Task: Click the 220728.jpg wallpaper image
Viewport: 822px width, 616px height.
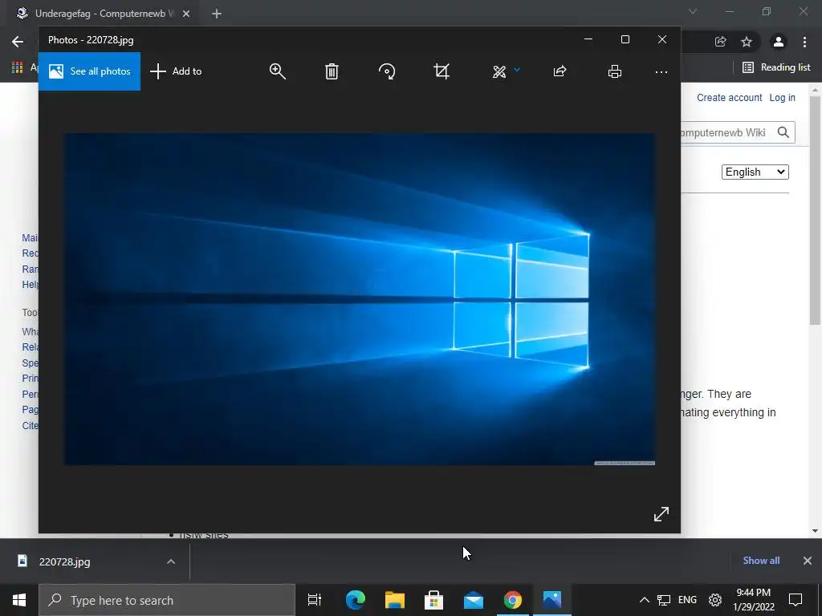Action: coord(360,298)
